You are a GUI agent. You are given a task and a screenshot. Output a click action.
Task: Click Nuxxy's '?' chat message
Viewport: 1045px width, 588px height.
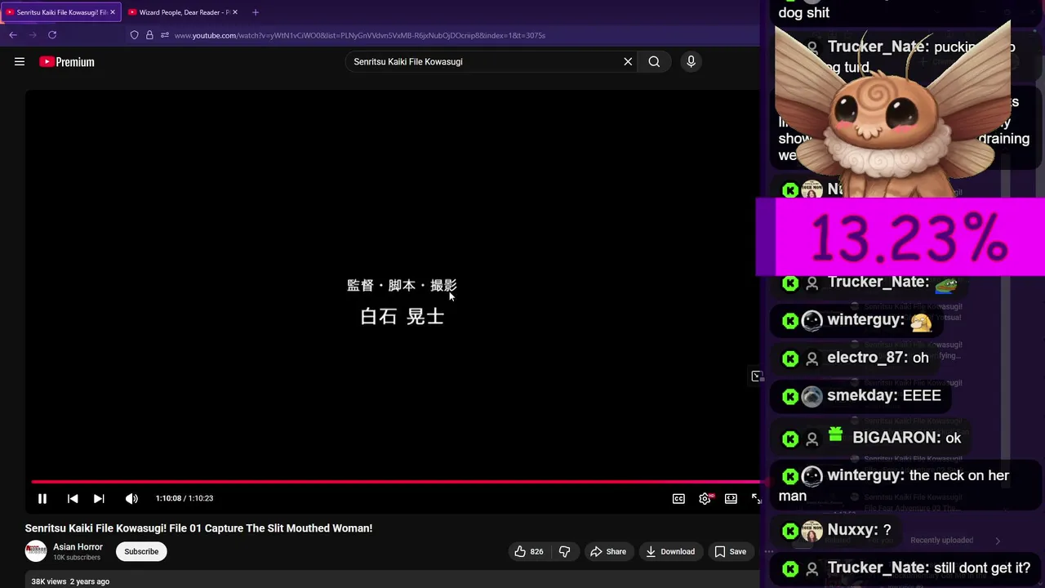coord(836,530)
